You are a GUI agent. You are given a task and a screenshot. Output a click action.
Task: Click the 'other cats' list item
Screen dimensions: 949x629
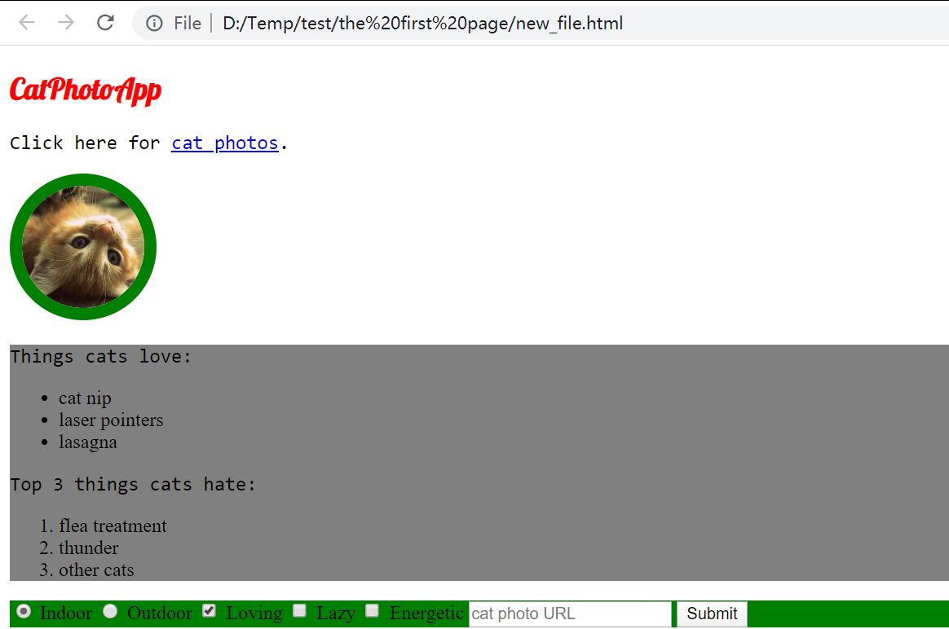96,570
